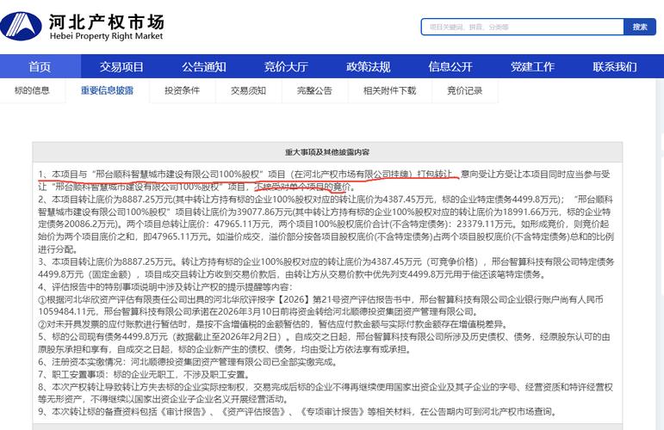Open the 交易项目 menu item
664x430 pixels.
tap(121, 67)
